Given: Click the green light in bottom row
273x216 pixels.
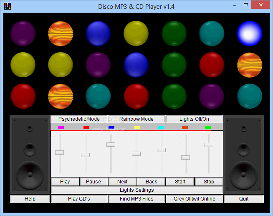Looking at the screenshot, I should click(174, 96).
